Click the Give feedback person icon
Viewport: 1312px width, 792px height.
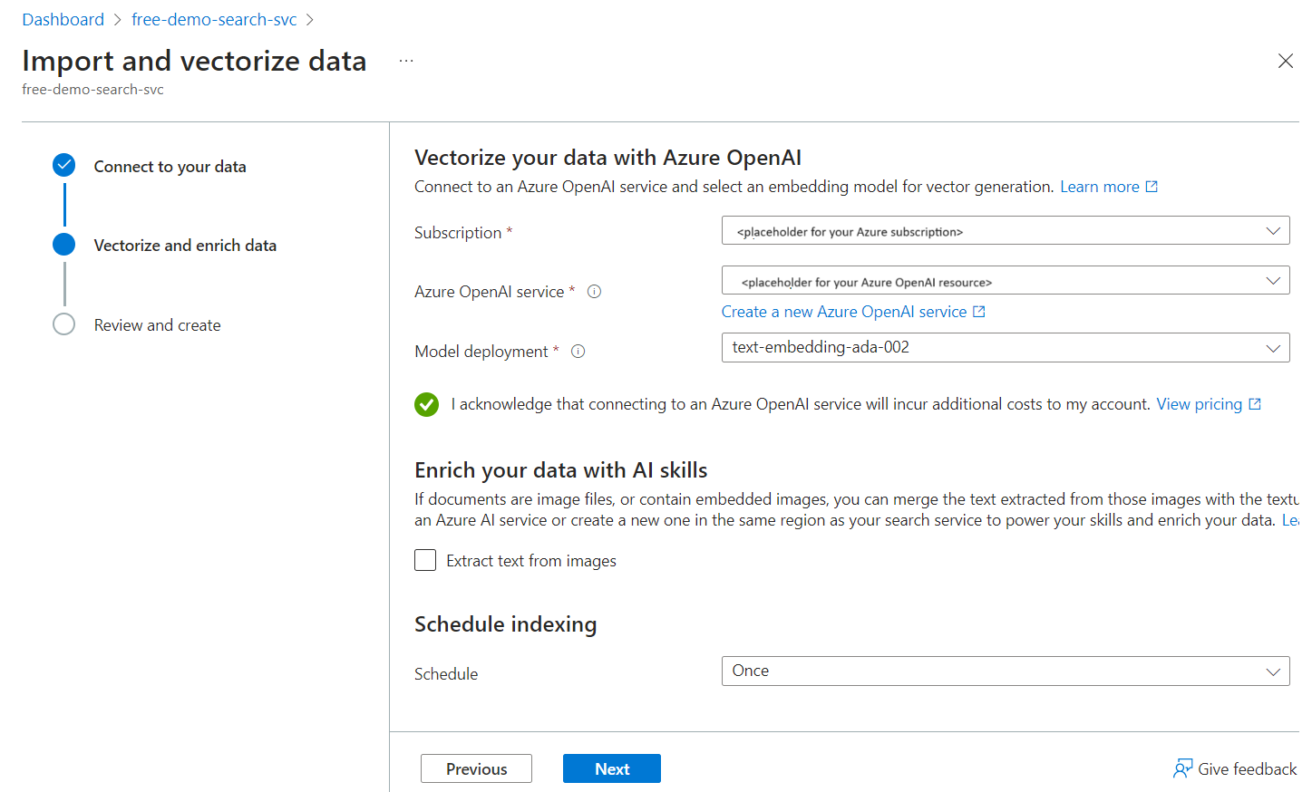1182,768
